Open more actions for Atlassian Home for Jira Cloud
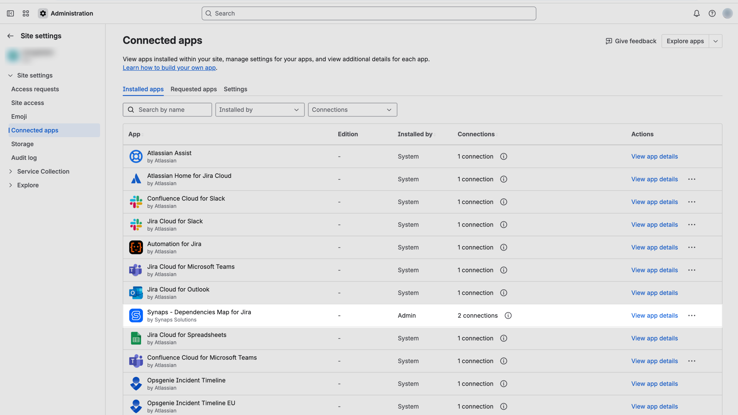Image resolution: width=738 pixels, height=415 pixels. 691,179
